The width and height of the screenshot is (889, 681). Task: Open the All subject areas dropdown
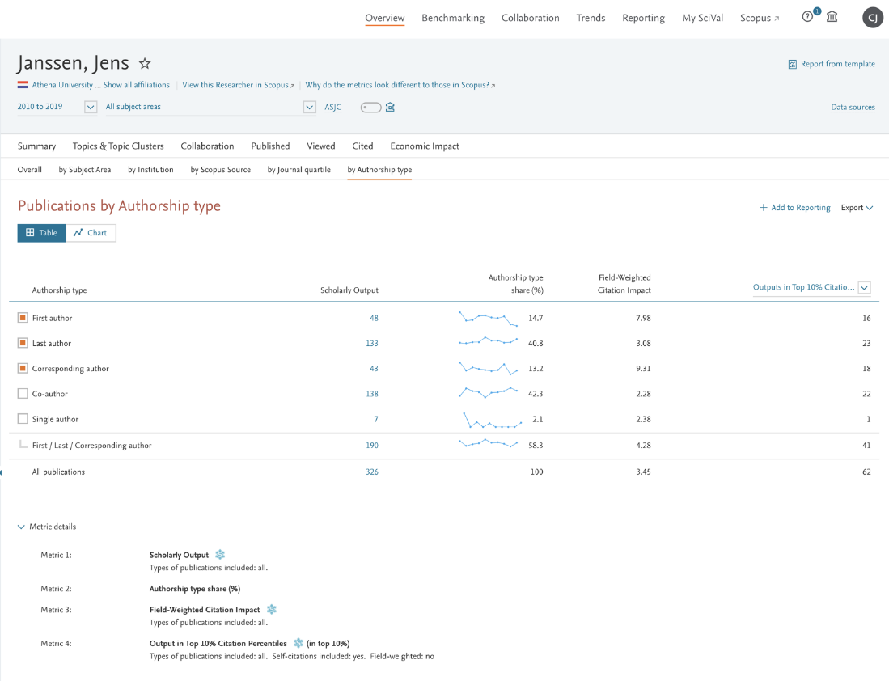click(210, 107)
